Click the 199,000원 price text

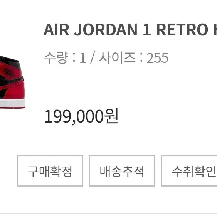pos(81,116)
